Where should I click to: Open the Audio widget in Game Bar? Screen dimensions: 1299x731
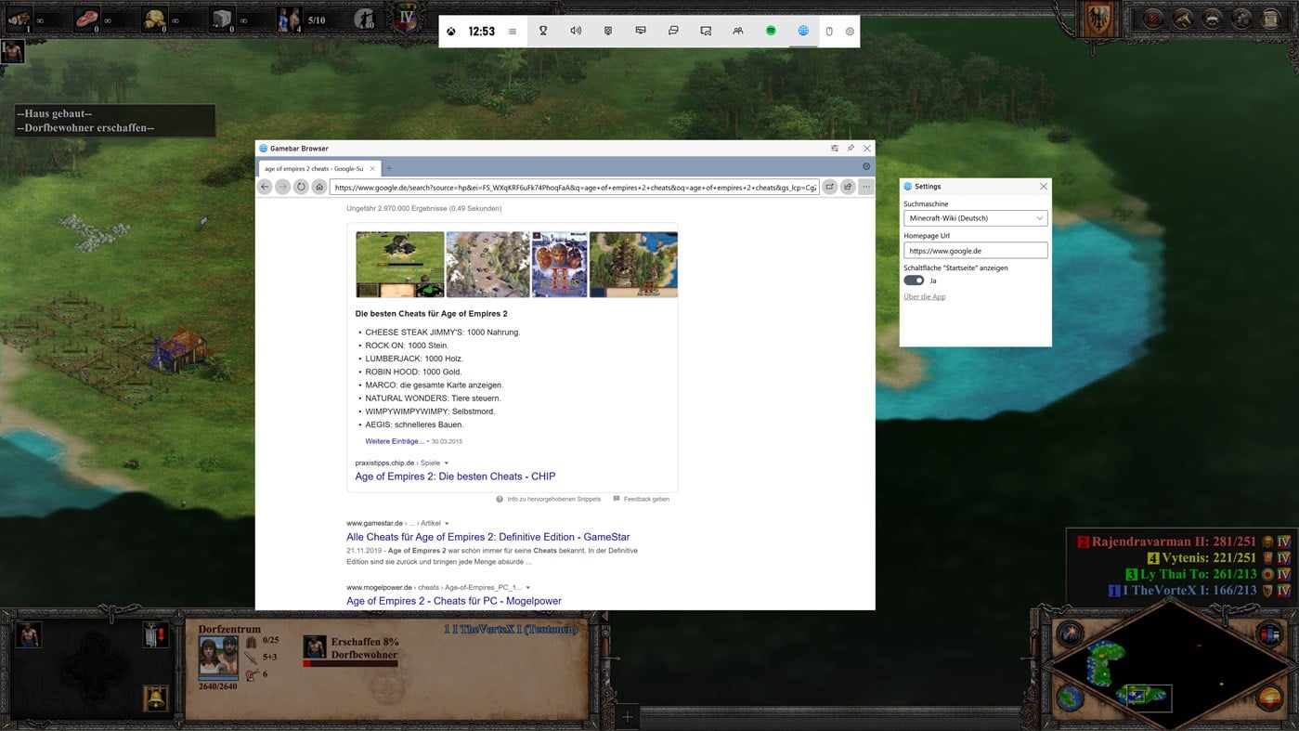[576, 31]
